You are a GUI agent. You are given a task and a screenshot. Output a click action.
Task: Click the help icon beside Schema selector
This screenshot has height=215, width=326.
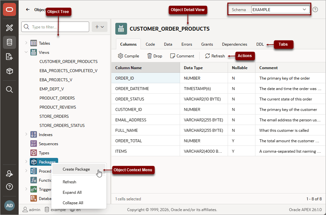coord(315,9)
